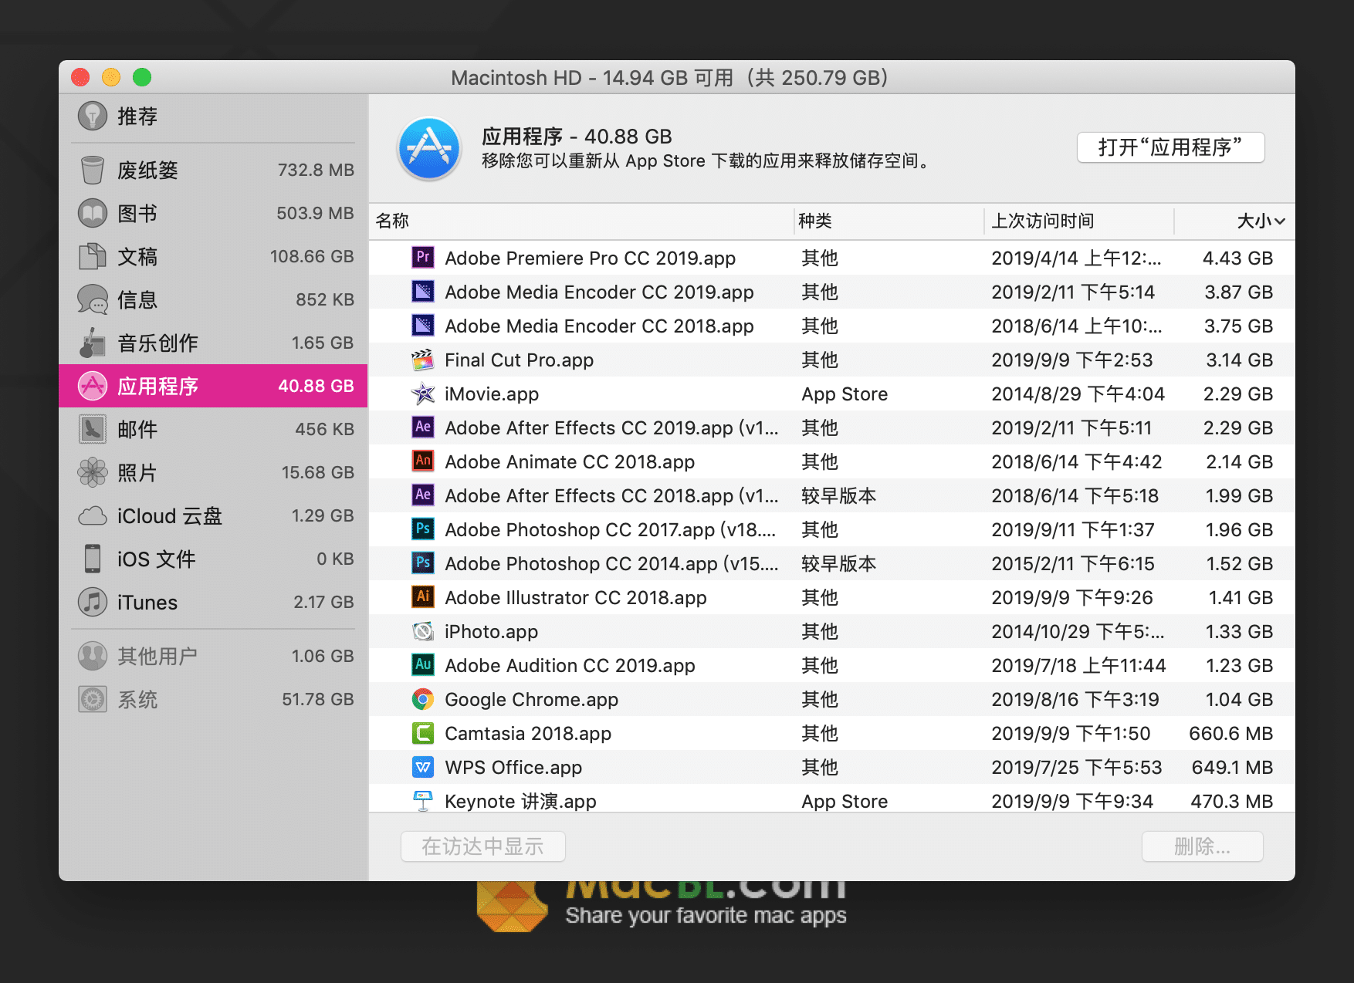
Task: Select 废纸篓 trash category
Action: [213, 170]
